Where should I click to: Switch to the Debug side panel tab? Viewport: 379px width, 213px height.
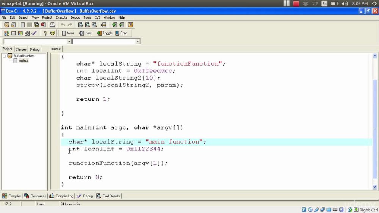tap(34, 49)
